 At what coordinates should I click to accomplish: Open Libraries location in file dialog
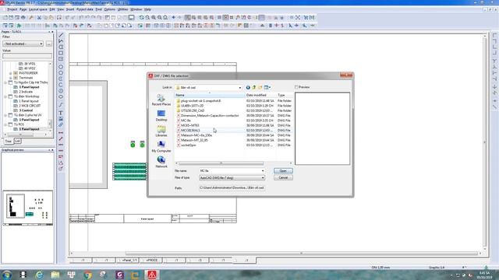[x=161, y=131]
